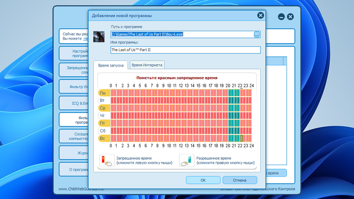Select the Время запуска tab
This screenshot has width=354, height=199.
(111, 65)
